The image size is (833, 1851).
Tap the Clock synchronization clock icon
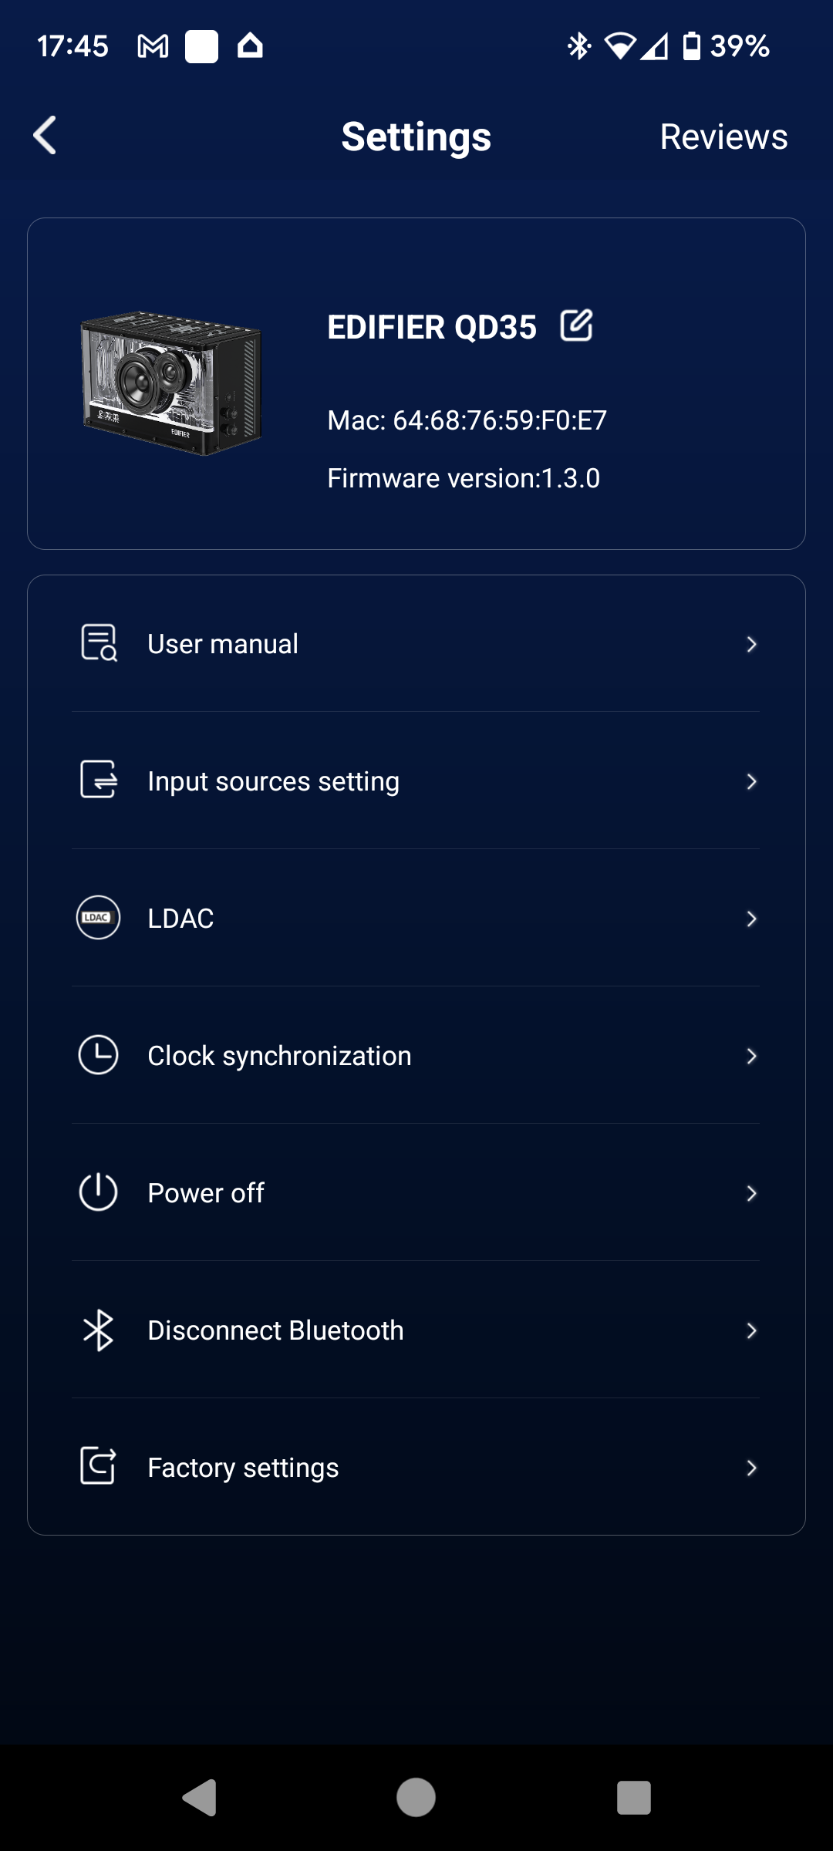coord(99,1054)
